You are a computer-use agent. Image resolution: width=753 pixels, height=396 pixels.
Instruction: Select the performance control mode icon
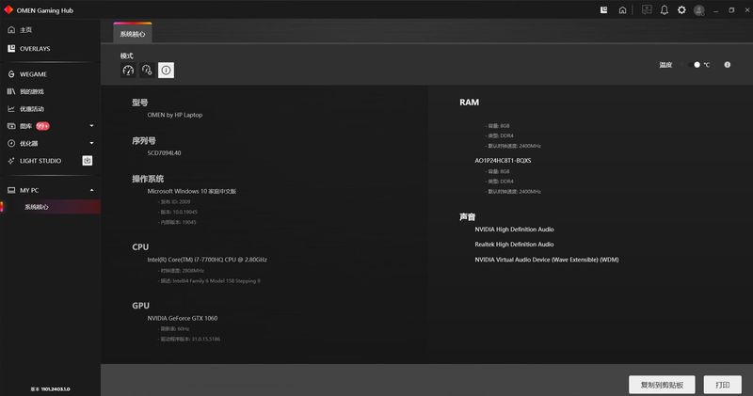[147, 71]
